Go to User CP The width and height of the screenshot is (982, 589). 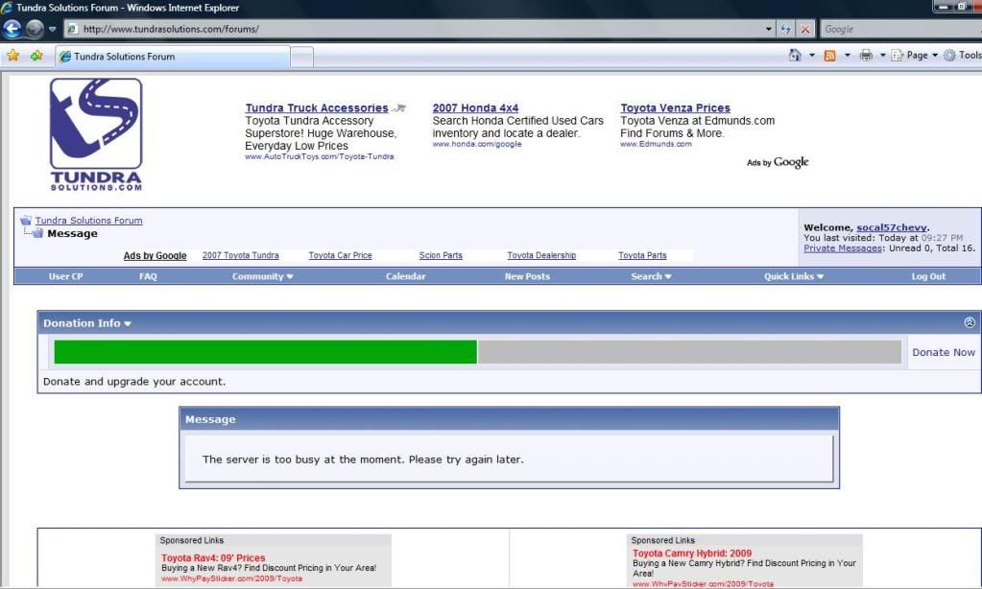[66, 276]
